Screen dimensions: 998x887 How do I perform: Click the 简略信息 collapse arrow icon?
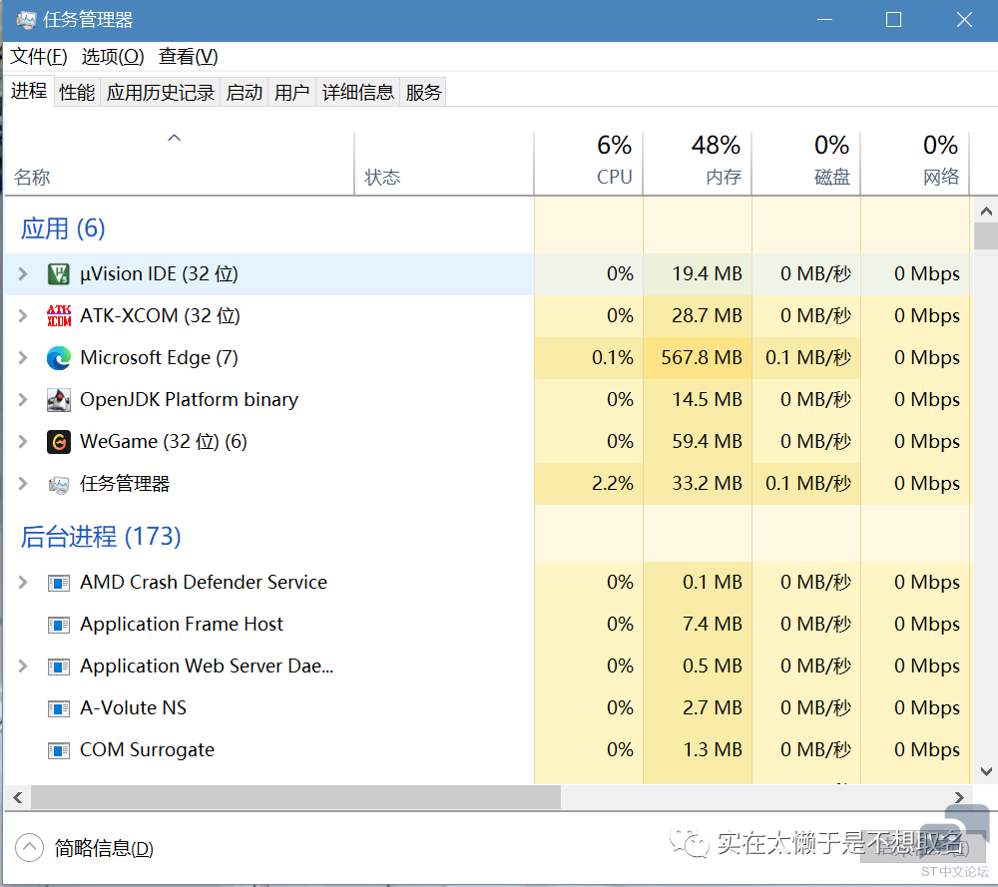29,847
